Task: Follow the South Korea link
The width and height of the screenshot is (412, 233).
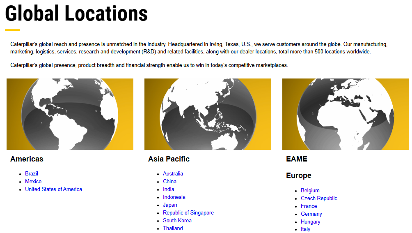Action: pyautogui.click(x=177, y=221)
